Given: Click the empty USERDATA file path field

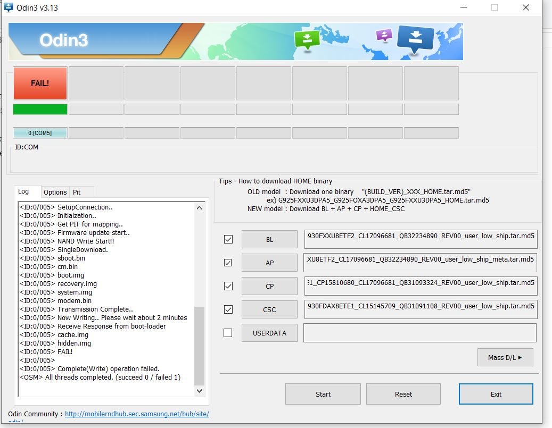Looking at the screenshot, I should tap(420, 333).
